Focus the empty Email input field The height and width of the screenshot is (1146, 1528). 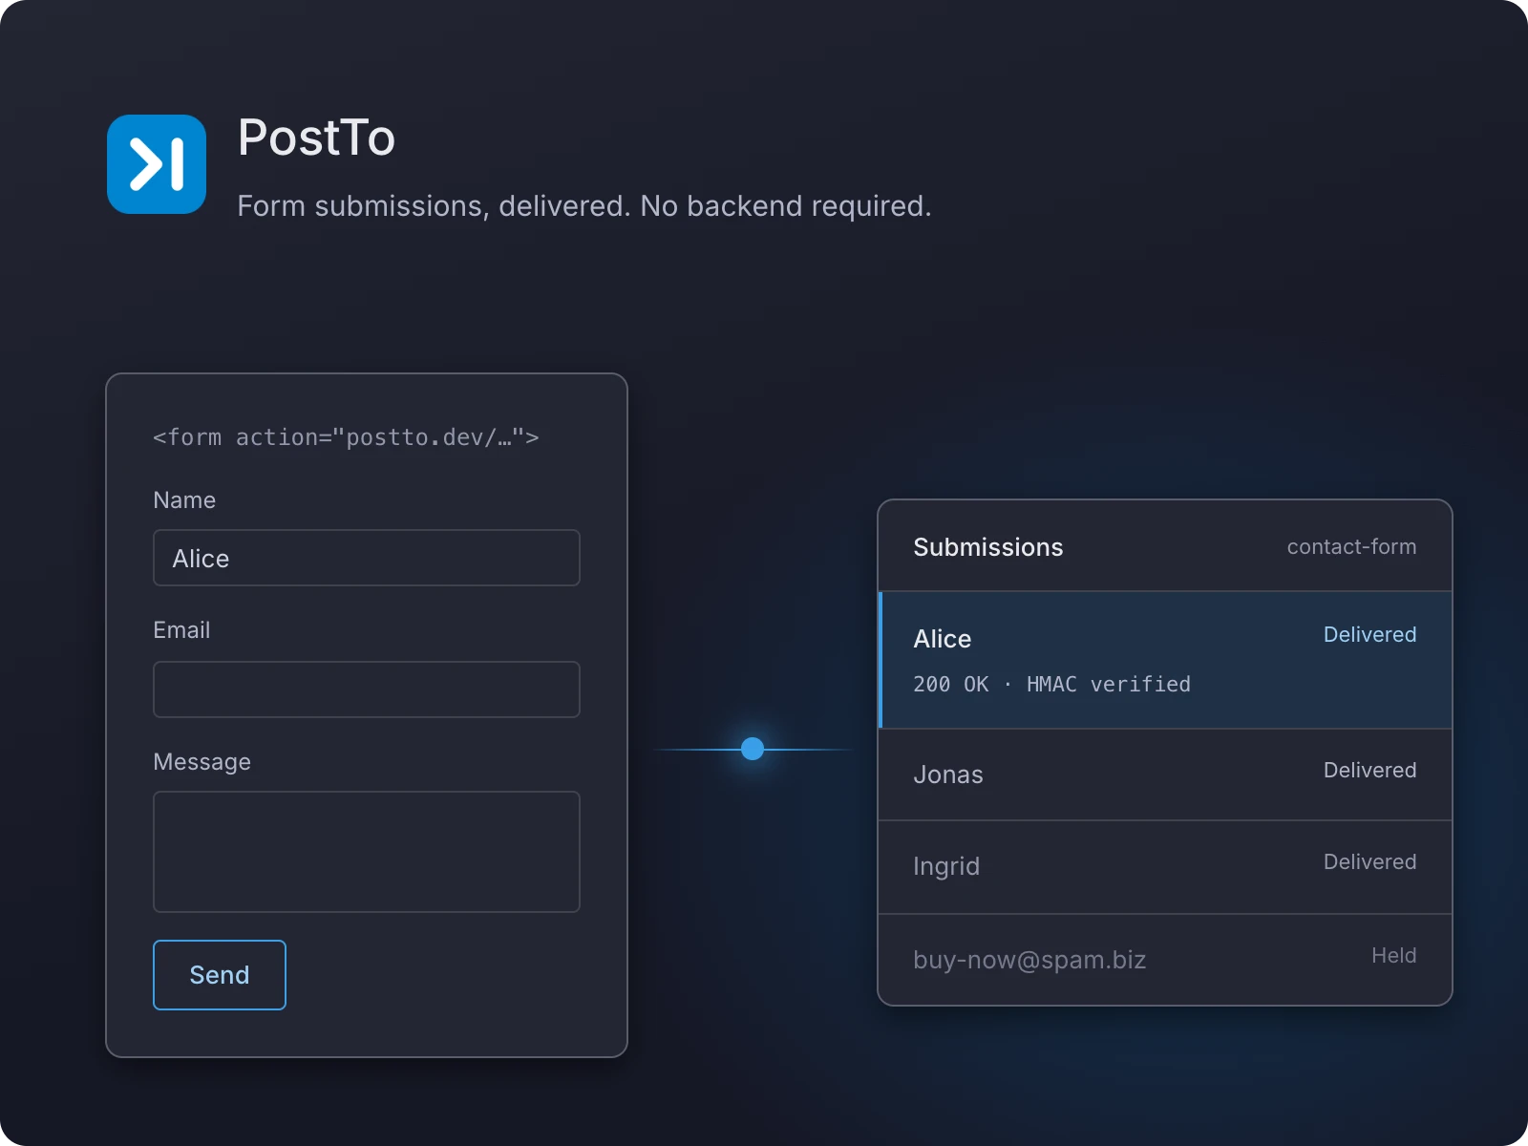[x=367, y=690]
